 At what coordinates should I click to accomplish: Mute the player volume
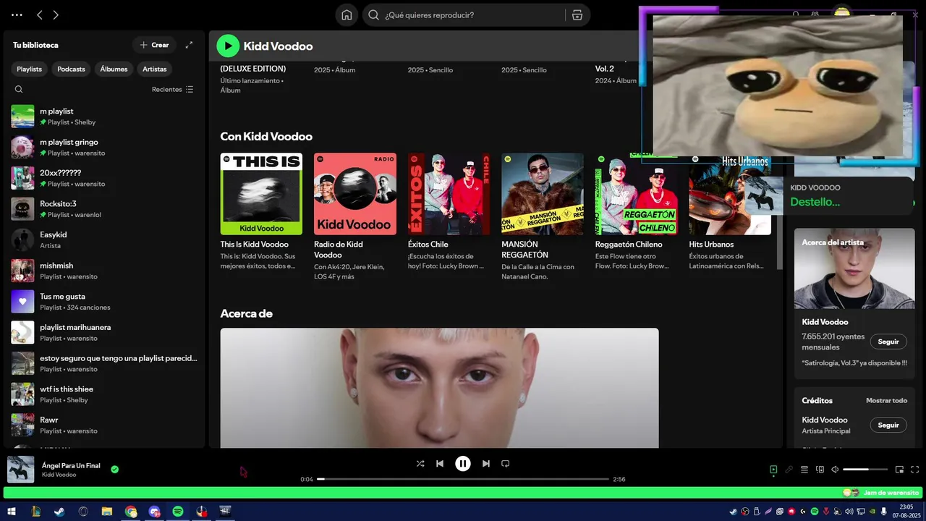pos(835,470)
